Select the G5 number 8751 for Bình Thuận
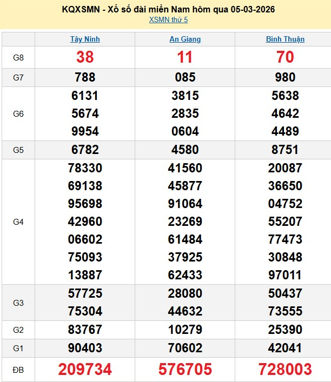The width and height of the screenshot is (331, 382). click(285, 150)
